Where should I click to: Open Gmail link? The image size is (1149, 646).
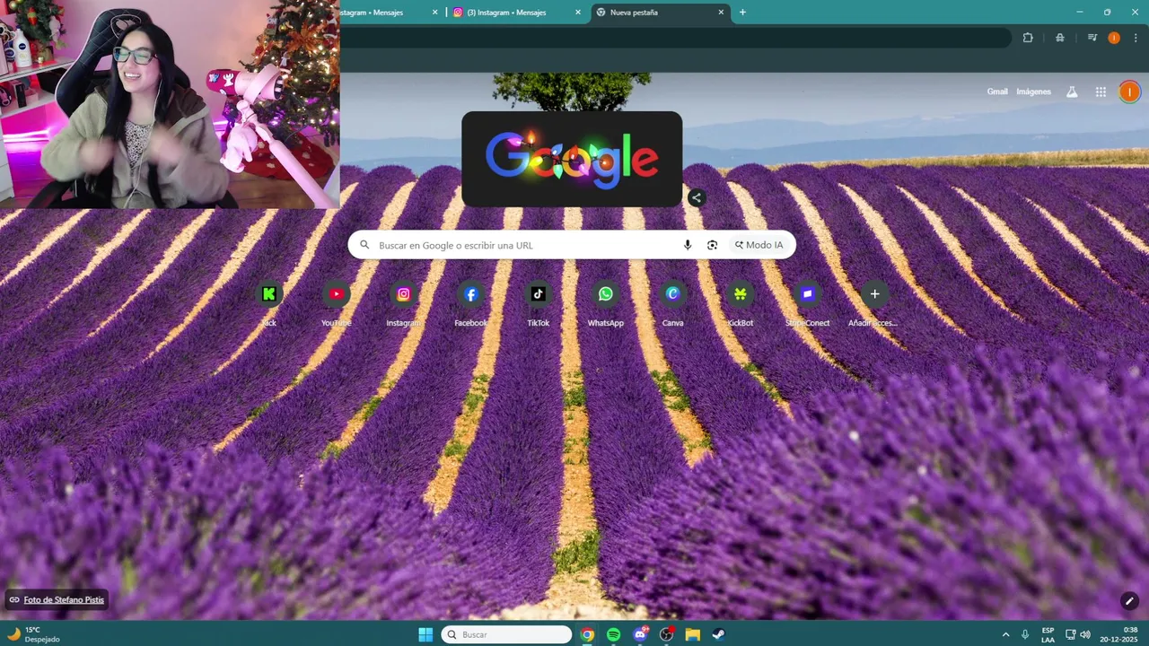coord(997,92)
